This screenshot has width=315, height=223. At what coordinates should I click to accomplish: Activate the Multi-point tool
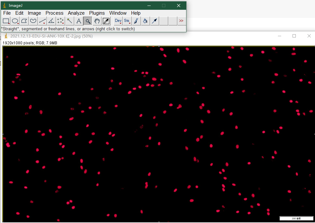tap(61, 21)
